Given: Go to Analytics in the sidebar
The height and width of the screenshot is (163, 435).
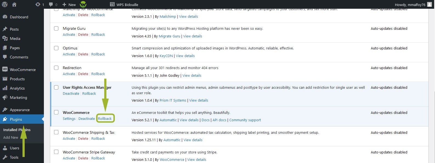Looking at the screenshot, I should click(17, 88).
